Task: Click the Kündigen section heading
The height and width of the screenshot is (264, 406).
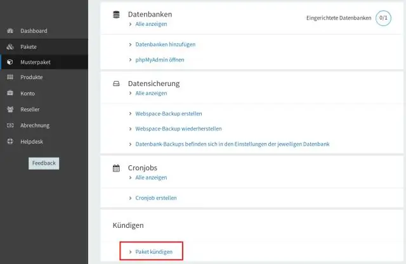Action: click(x=128, y=225)
